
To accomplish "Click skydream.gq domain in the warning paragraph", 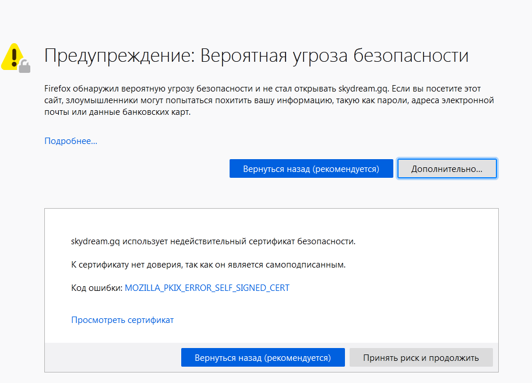I will pyautogui.click(x=364, y=89).
